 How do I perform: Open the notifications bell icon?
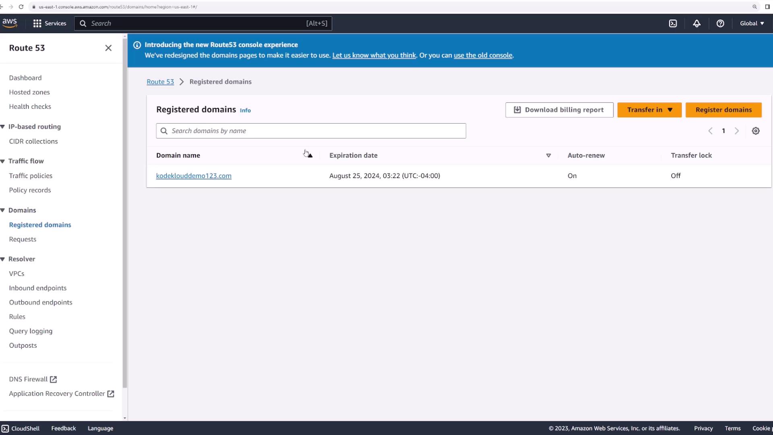[697, 23]
